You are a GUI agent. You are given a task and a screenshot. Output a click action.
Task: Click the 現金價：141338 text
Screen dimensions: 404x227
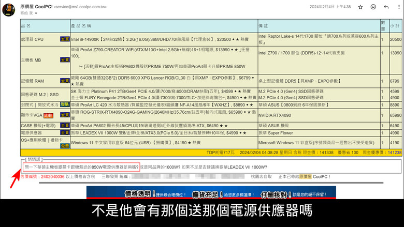tap(318, 153)
